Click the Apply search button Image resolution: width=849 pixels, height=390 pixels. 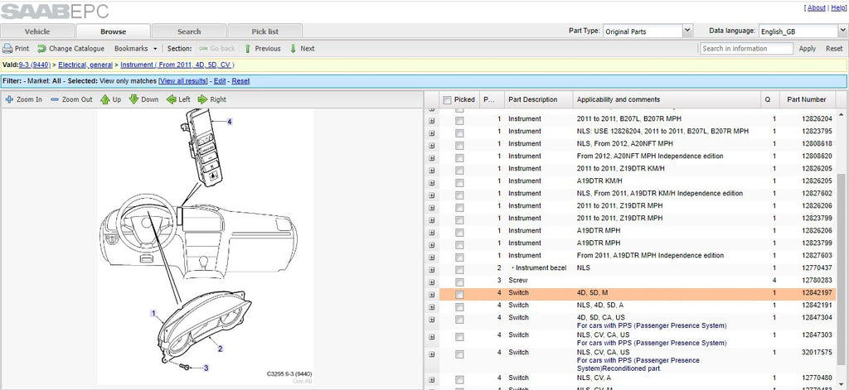pos(807,49)
